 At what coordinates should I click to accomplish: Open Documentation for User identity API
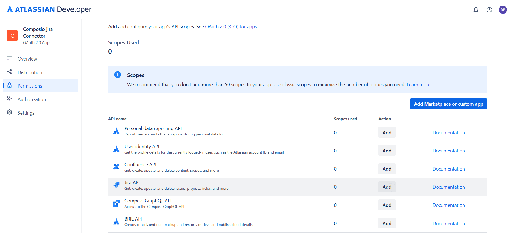(449, 151)
